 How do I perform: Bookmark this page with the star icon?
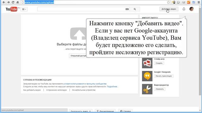pyautogui.click(x=168, y=2)
